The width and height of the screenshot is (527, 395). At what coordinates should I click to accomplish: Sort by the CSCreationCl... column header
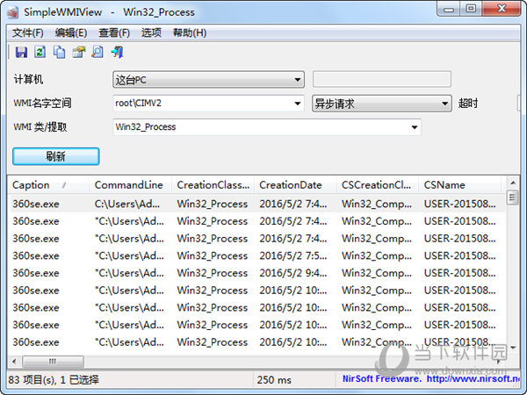tap(377, 184)
